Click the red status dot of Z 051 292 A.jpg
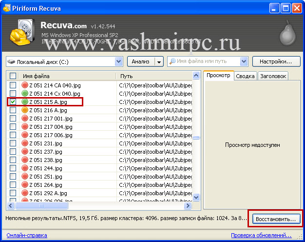The image size is (305, 242). [x=25, y=193]
